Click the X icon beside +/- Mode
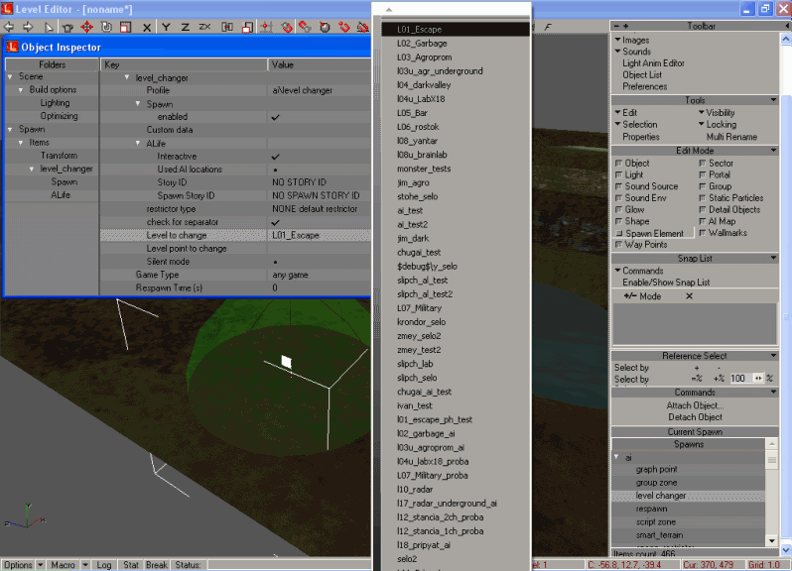792x571 pixels. point(689,296)
